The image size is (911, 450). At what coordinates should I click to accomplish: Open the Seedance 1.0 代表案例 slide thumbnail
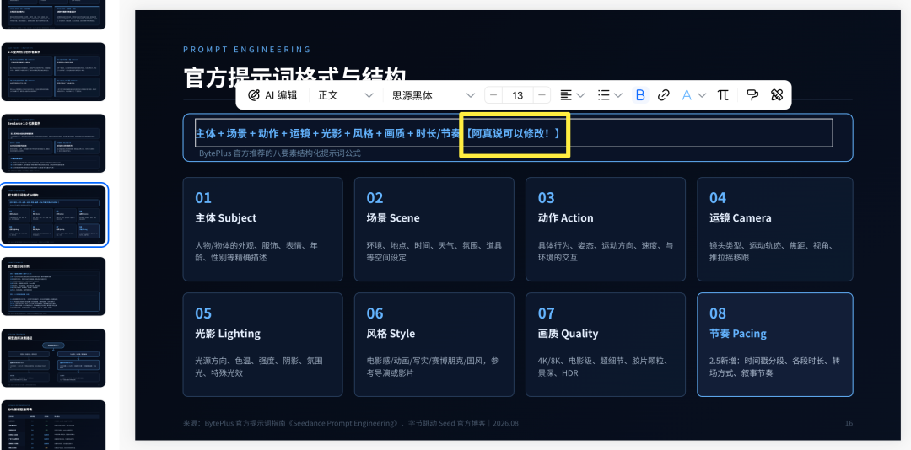pos(54,143)
